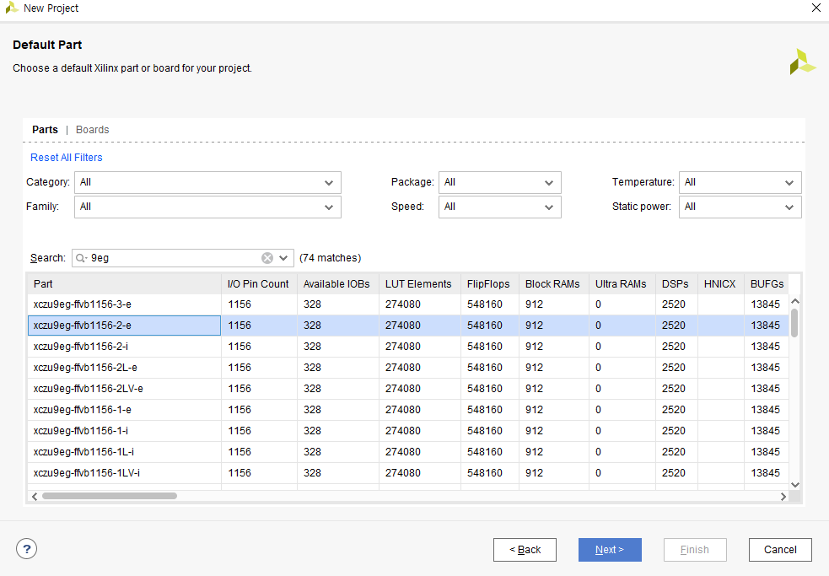Switch to the Boards tab
The width and height of the screenshot is (829, 576).
click(x=93, y=130)
